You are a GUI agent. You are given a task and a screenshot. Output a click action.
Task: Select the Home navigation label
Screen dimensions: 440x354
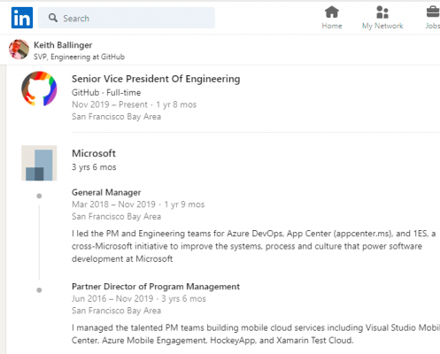point(332,26)
